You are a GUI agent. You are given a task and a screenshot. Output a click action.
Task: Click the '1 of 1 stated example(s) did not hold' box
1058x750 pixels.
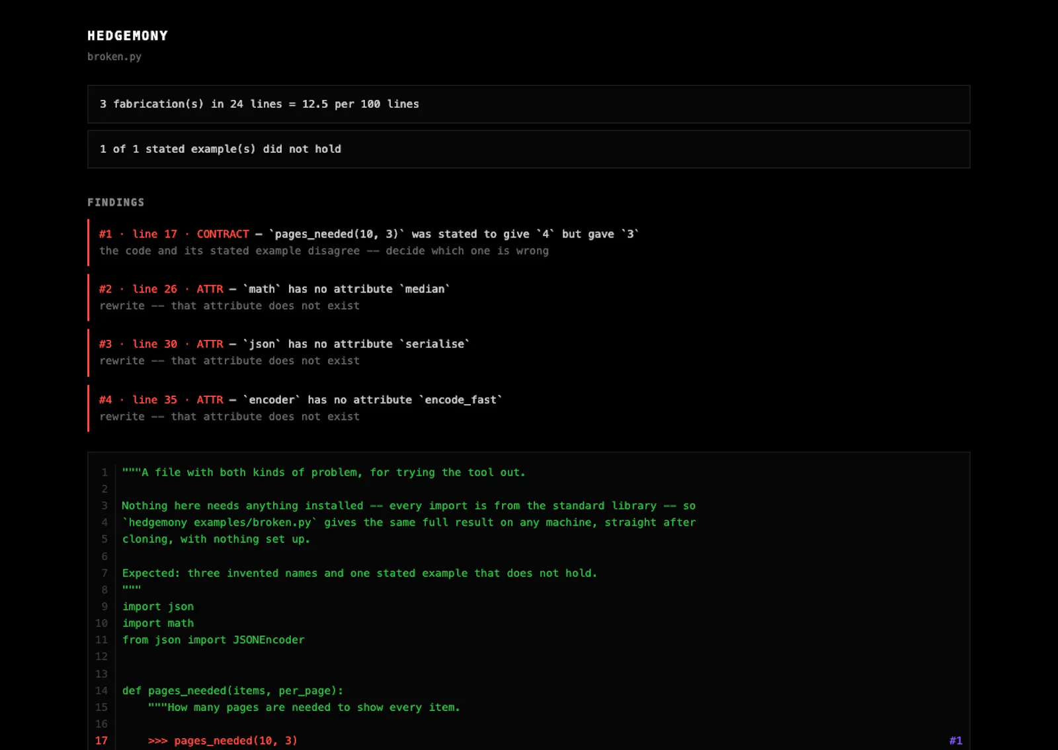click(x=528, y=149)
